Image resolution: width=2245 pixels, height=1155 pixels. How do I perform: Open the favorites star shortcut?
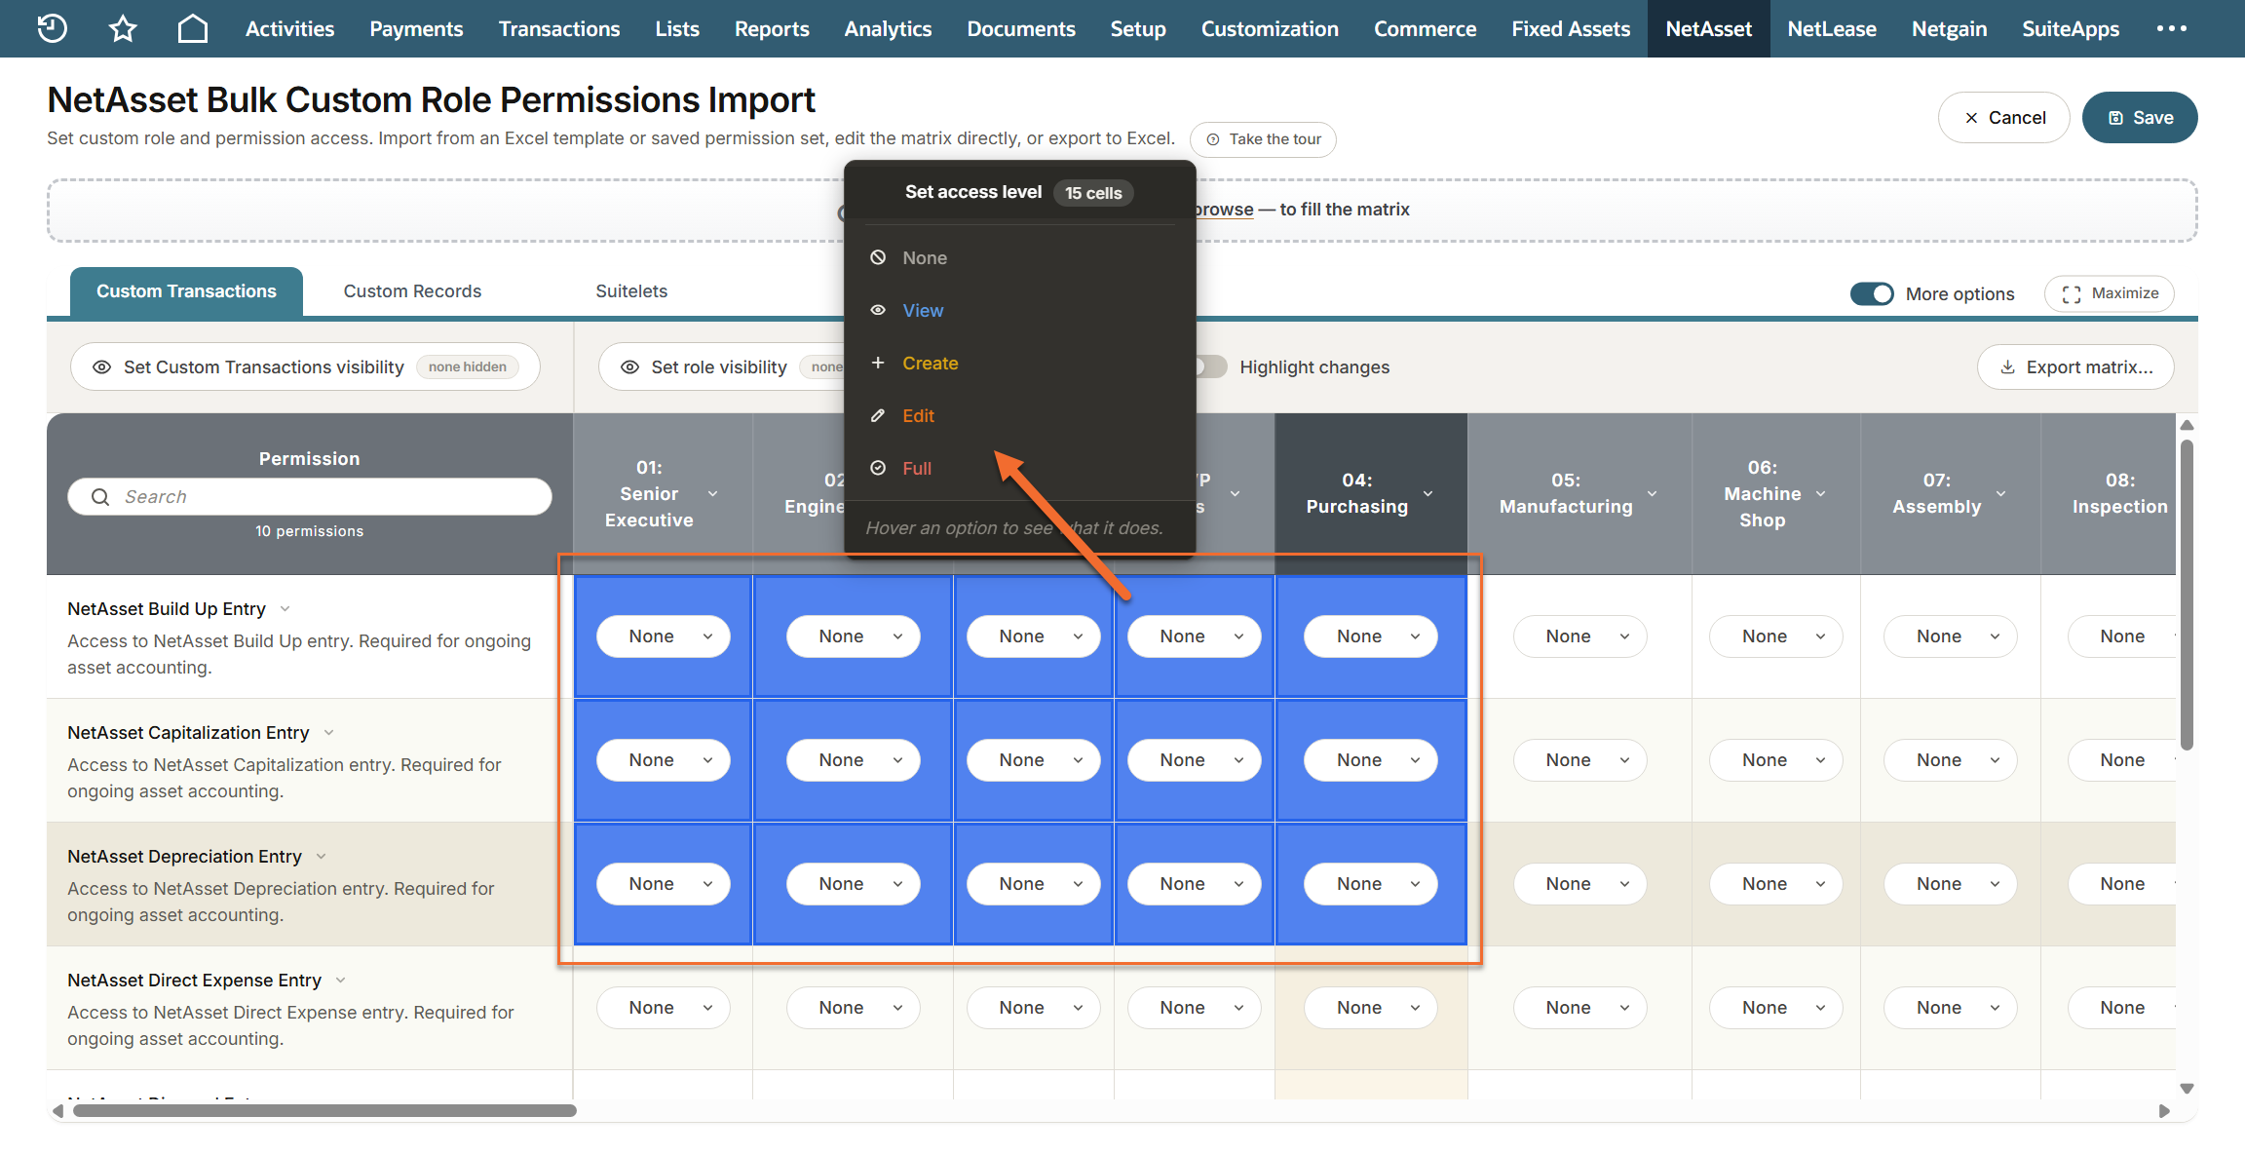coord(123,28)
